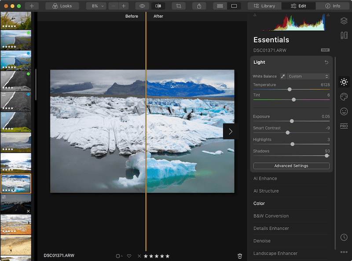Image resolution: width=352 pixels, height=261 pixels.
Task: Open the Looks panel button
Action: [x=62, y=6]
